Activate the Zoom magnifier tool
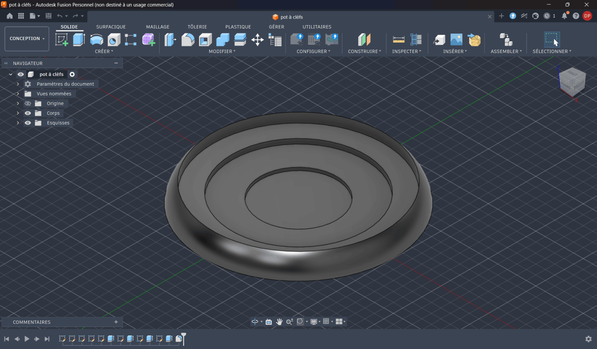 (x=290, y=322)
